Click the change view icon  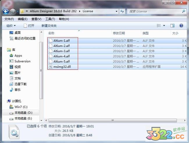click(x=159, y=25)
